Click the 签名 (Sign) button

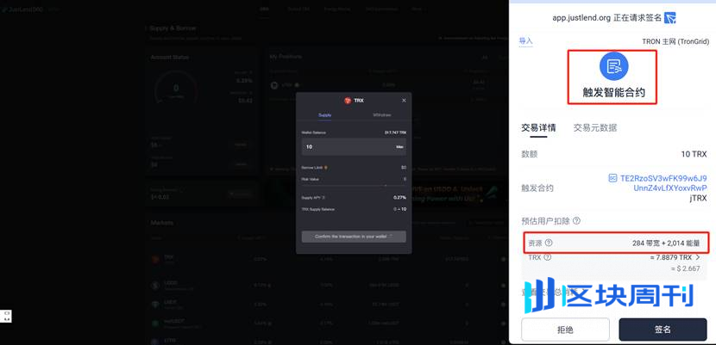click(663, 330)
